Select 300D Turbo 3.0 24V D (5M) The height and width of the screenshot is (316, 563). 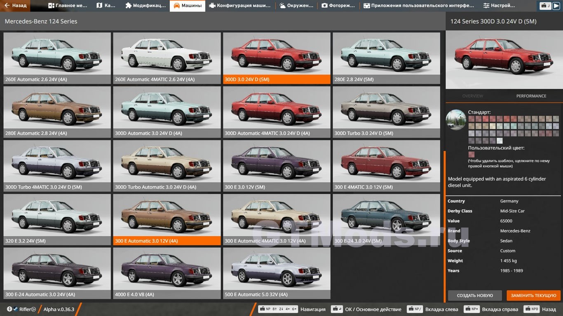click(x=387, y=112)
